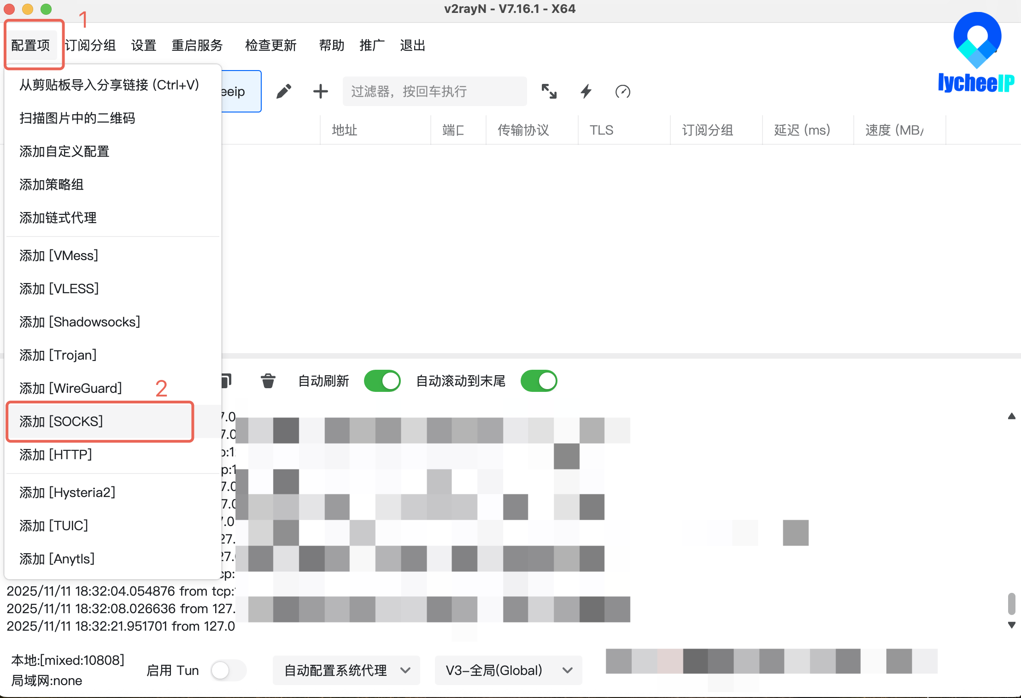
Task: Choose 添加 [VMess] from the menu
Action: (x=59, y=255)
